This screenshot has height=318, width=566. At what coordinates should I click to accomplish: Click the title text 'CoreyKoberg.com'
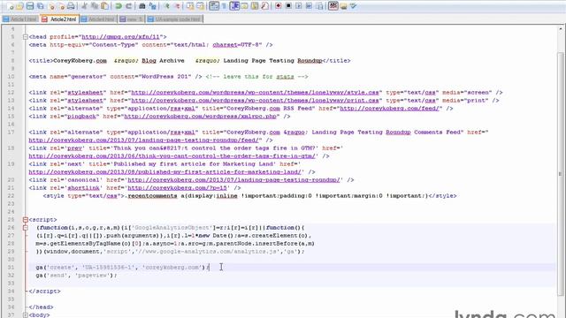[x=80, y=61]
